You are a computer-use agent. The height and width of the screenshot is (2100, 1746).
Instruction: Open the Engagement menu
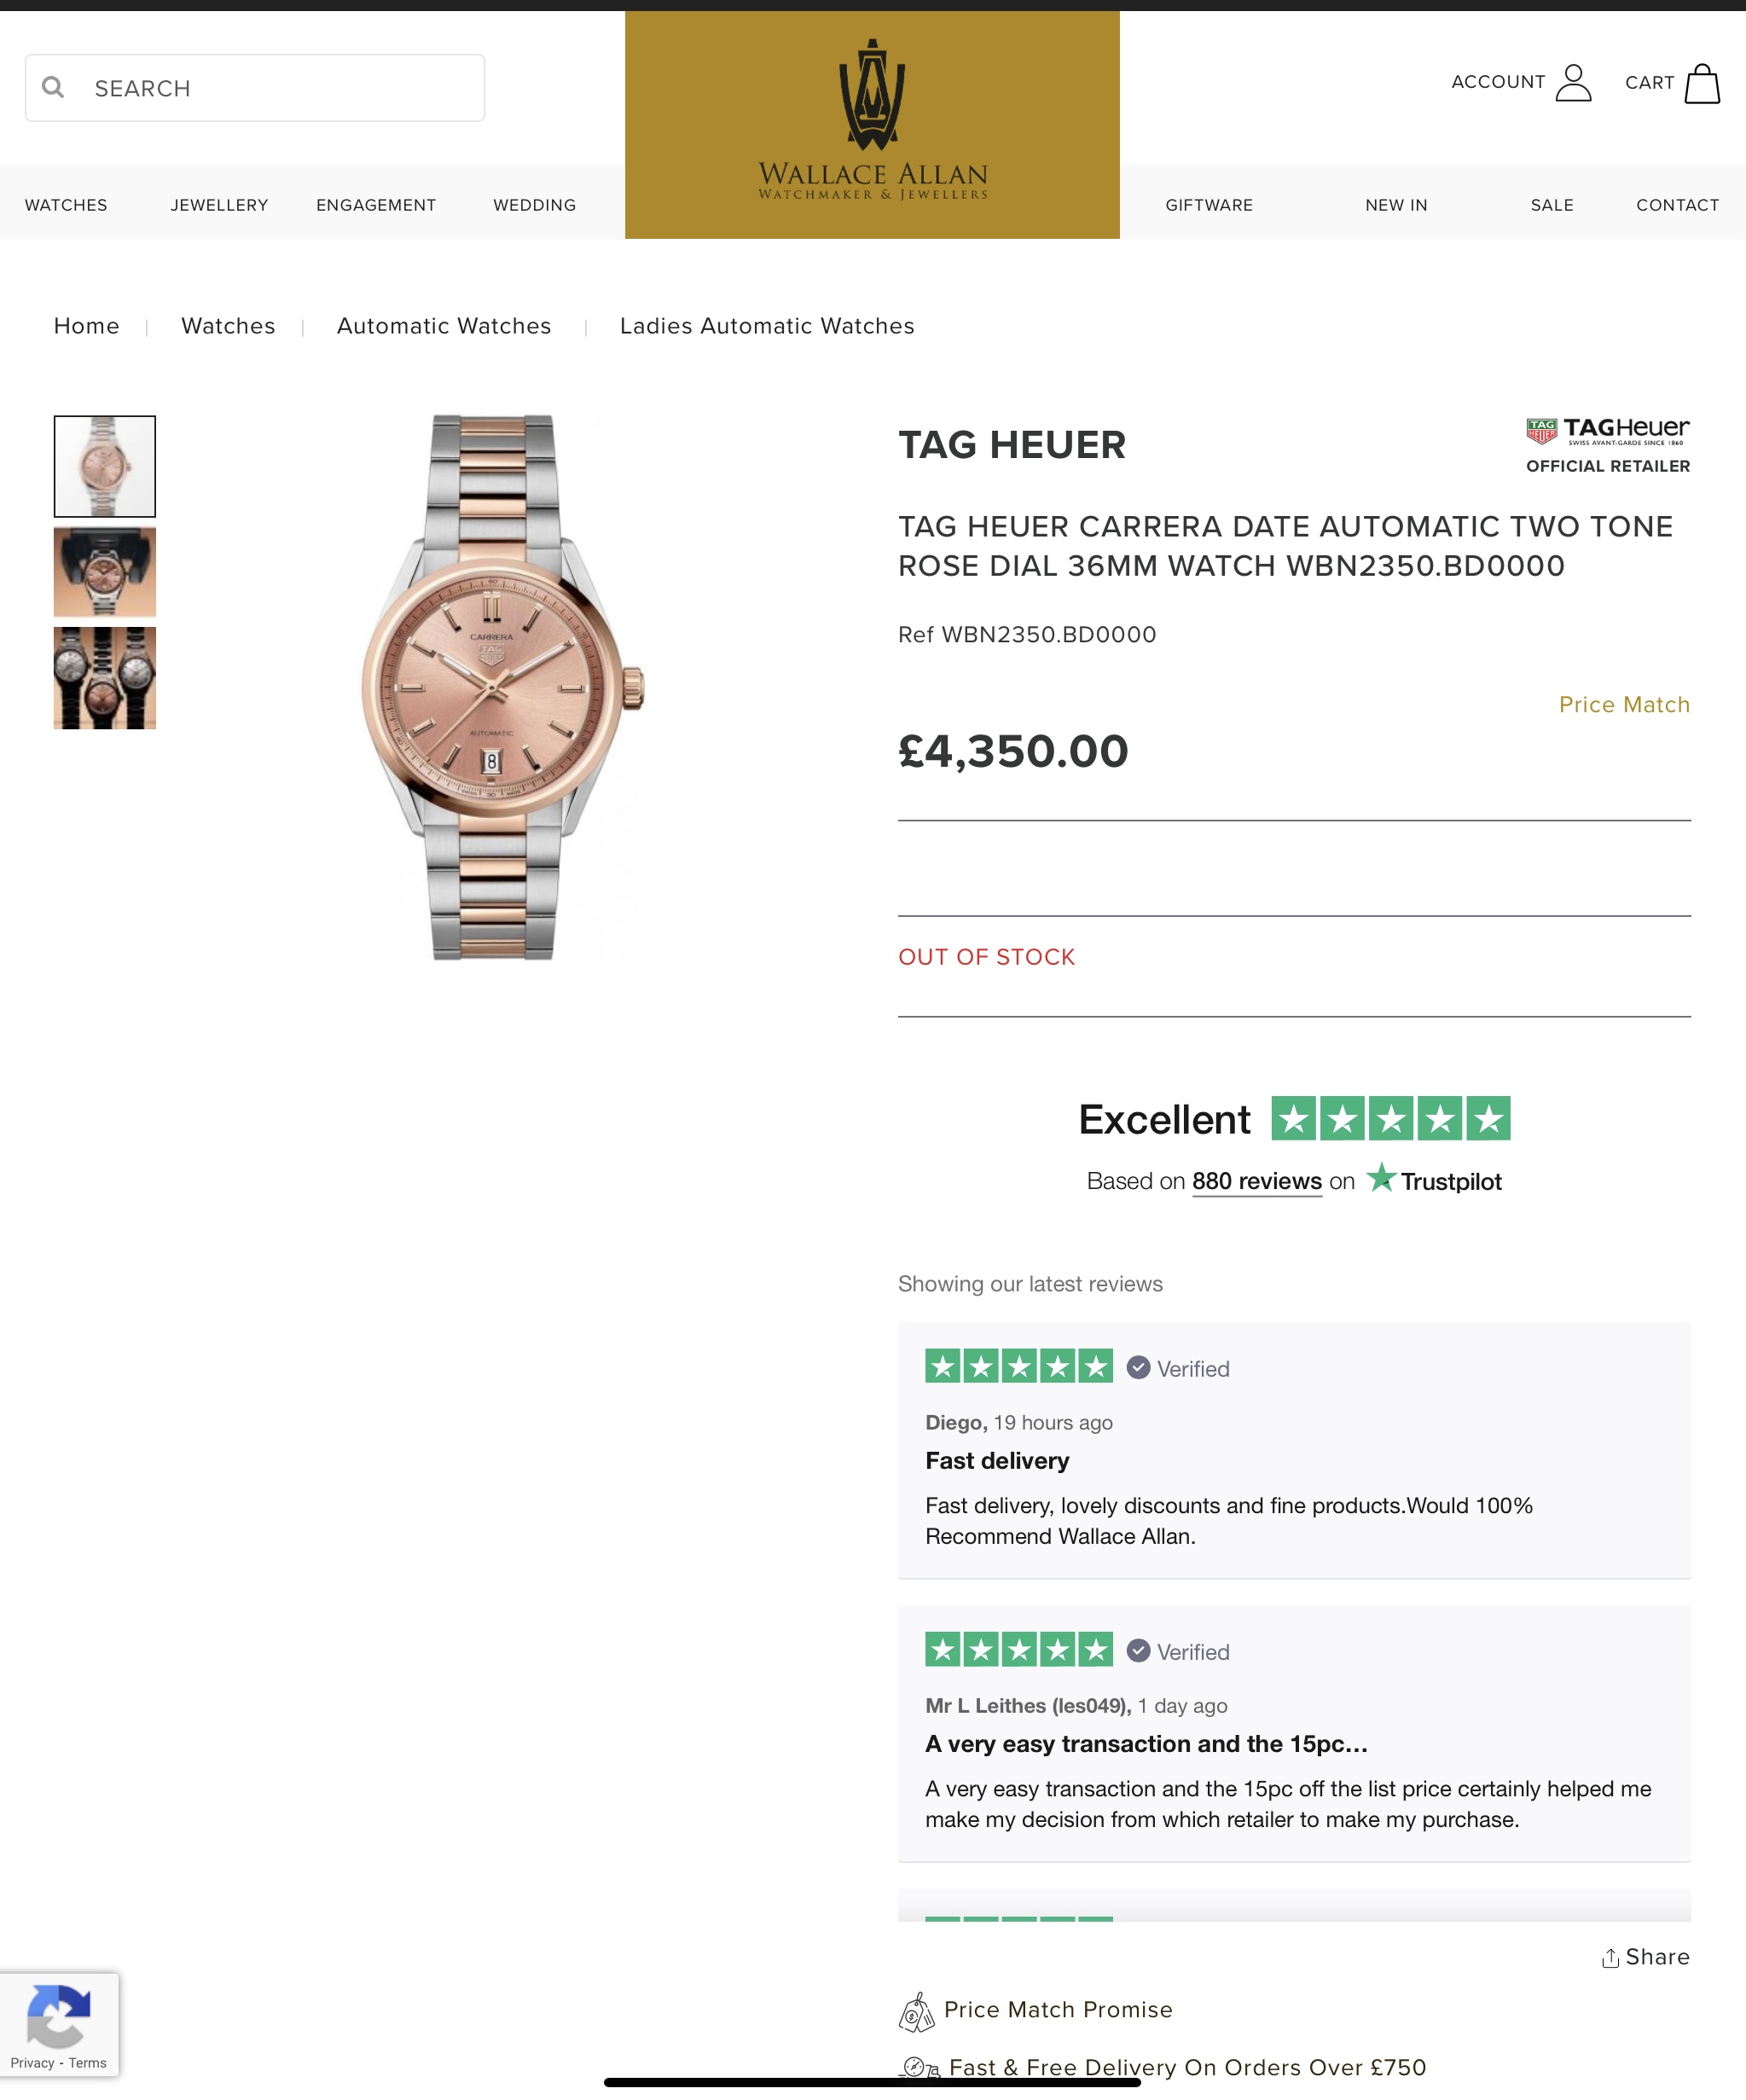tap(376, 205)
